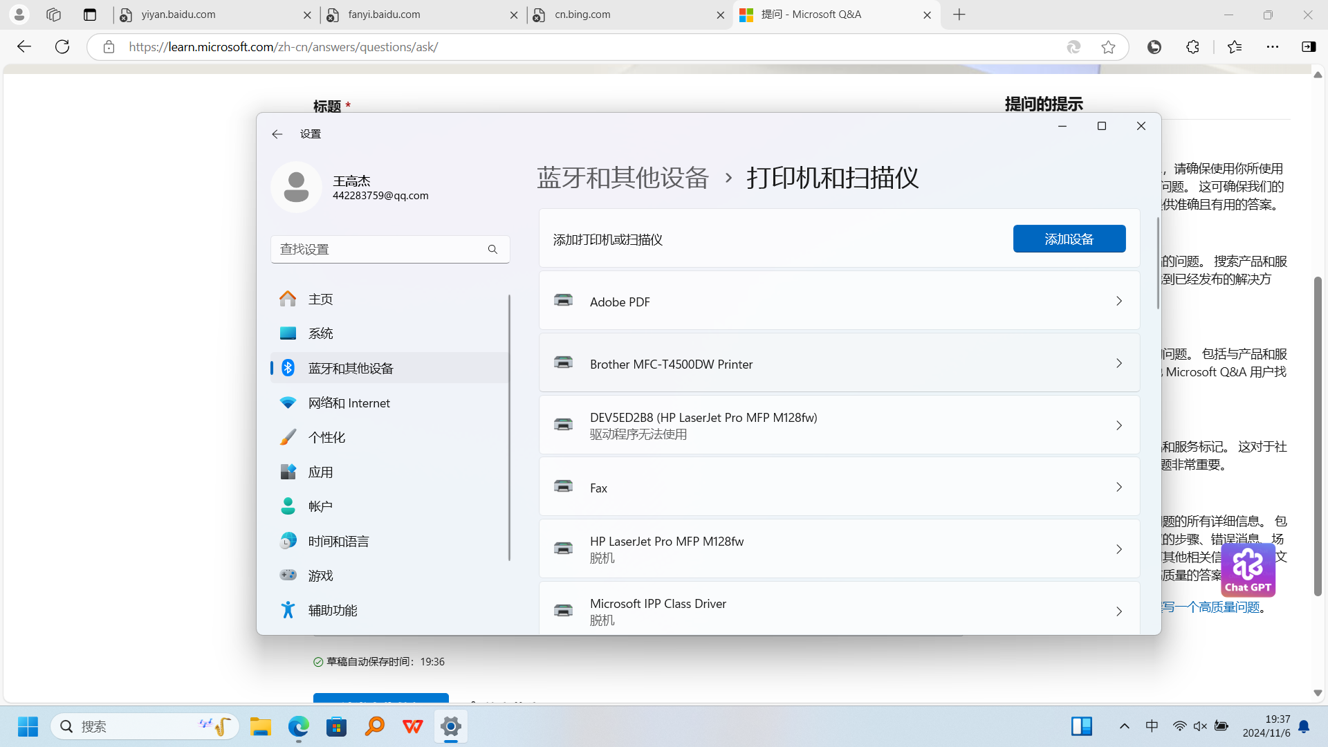Select 蓝牙和其他设备 in sidebar

tap(390, 368)
